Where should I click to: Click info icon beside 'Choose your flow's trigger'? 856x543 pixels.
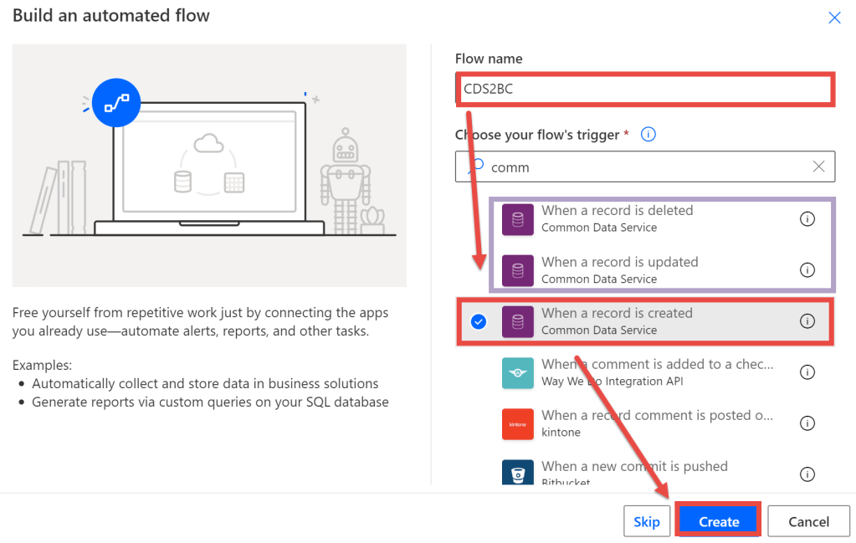pos(648,135)
